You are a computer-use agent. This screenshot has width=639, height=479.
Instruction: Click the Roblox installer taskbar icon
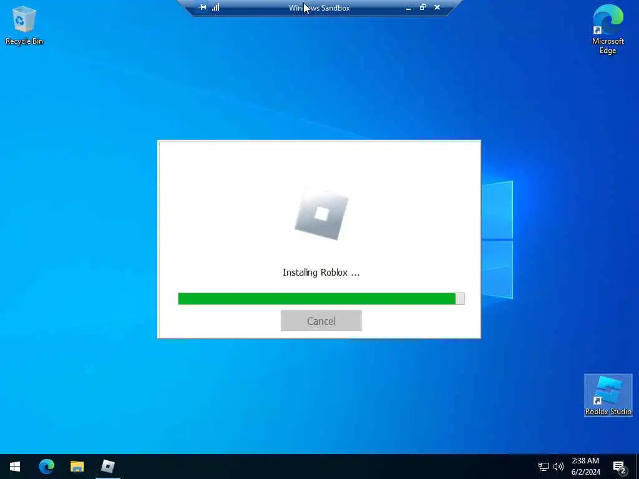click(107, 467)
